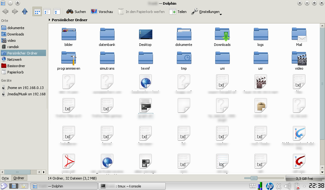Click the file view scroll up arrow
This screenshot has height=190, width=325.
(322, 26)
